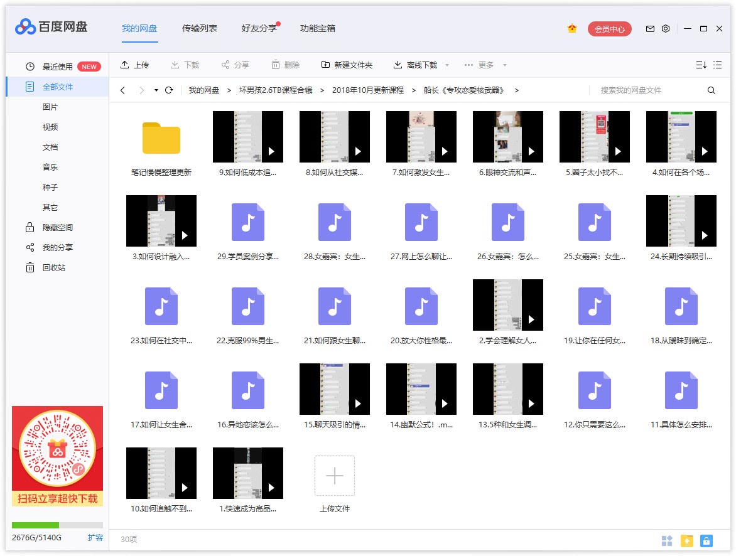Expand the 更多 dropdown arrow
Screen dimensions: 736x556
(x=505, y=65)
